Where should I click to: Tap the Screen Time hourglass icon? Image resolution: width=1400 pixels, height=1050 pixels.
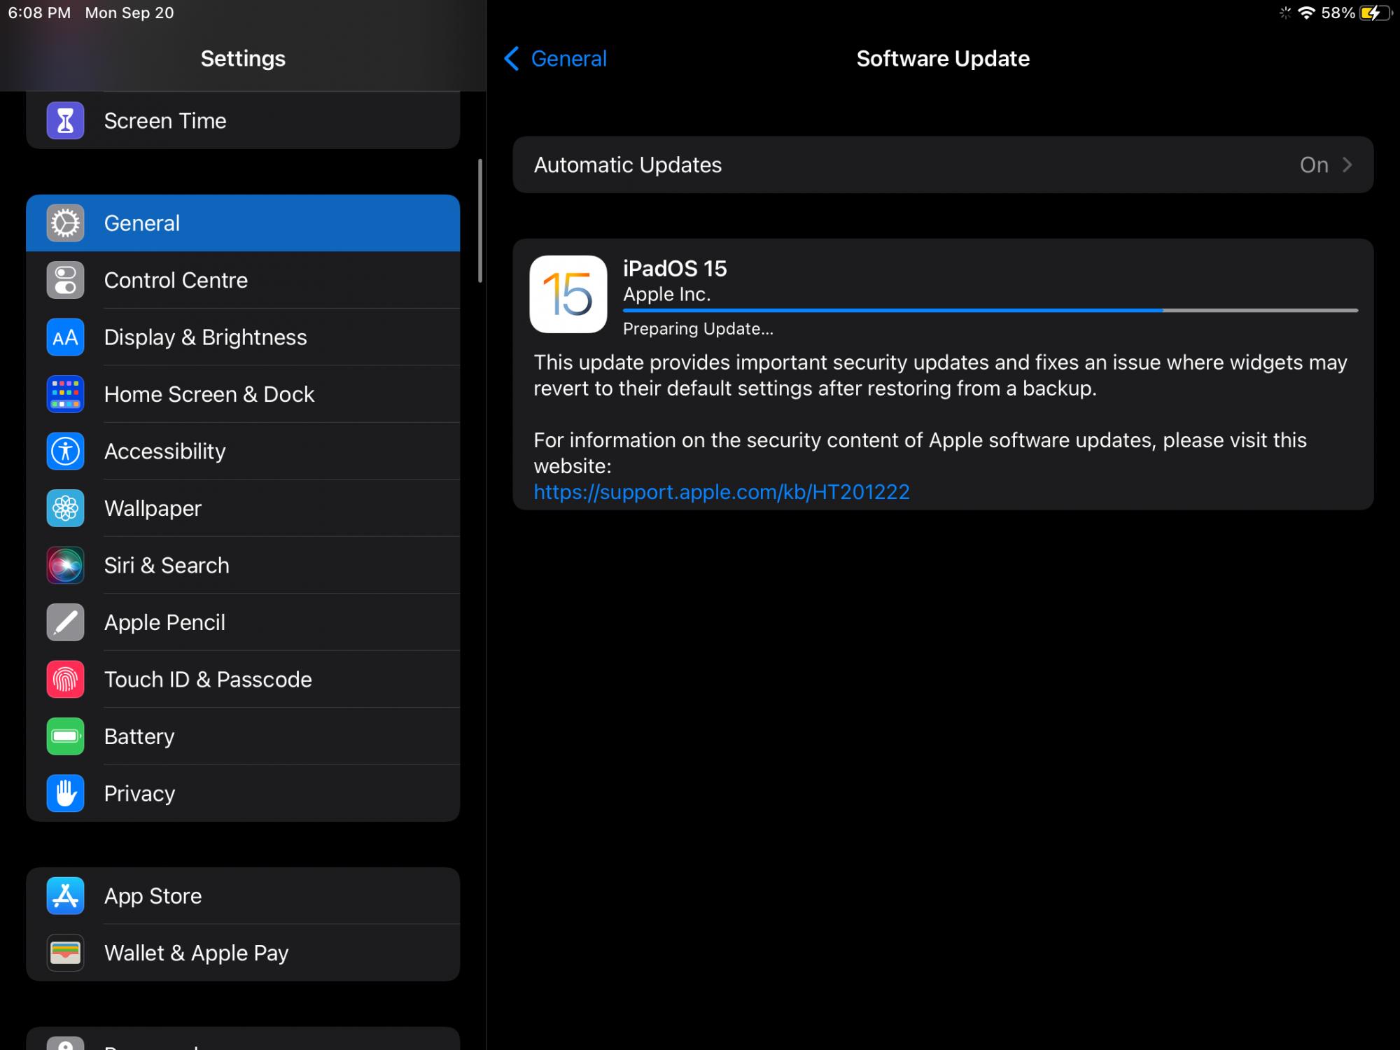point(65,120)
